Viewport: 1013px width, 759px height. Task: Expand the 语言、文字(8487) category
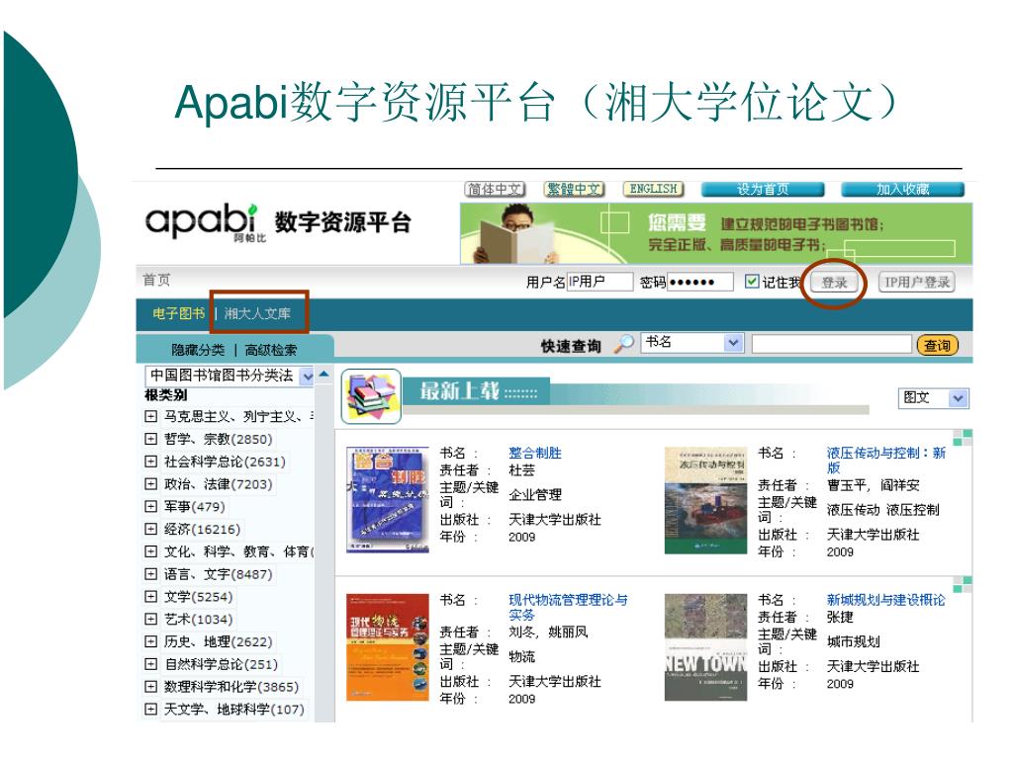click(x=150, y=574)
